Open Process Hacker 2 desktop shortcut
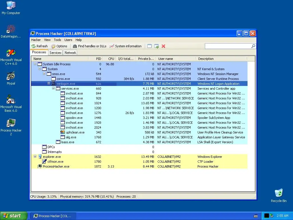The height and width of the screenshot is (220, 293). tap(11, 127)
